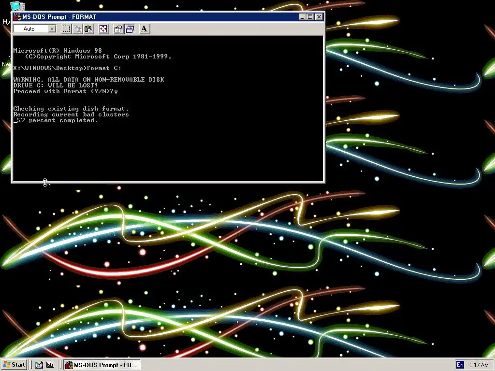
Task: Maximize the MS-DOS Prompt window
Action: (x=310, y=17)
